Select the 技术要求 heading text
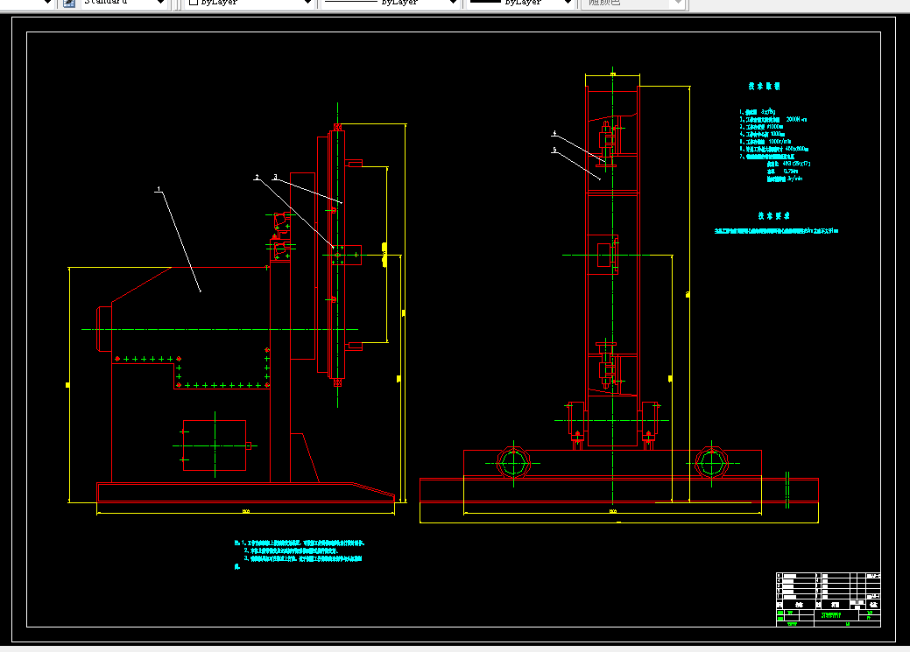This screenshot has width=910, height=652. click(773, 216)
